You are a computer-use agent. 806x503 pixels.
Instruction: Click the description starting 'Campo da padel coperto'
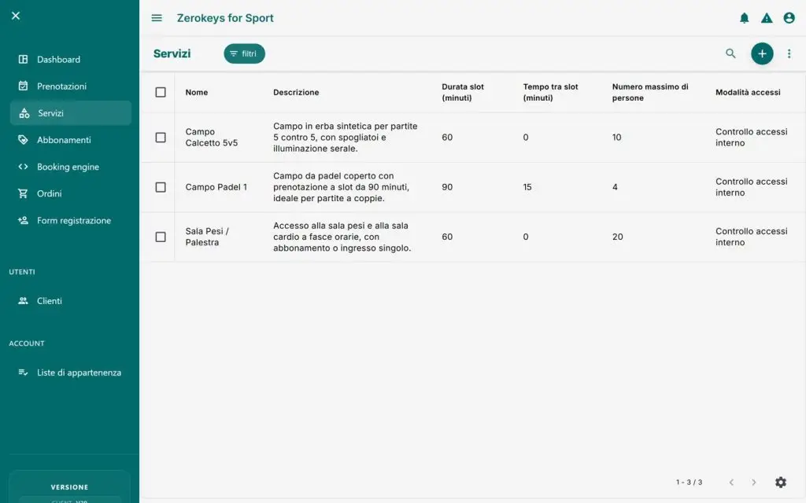click(x=341, y=187)
